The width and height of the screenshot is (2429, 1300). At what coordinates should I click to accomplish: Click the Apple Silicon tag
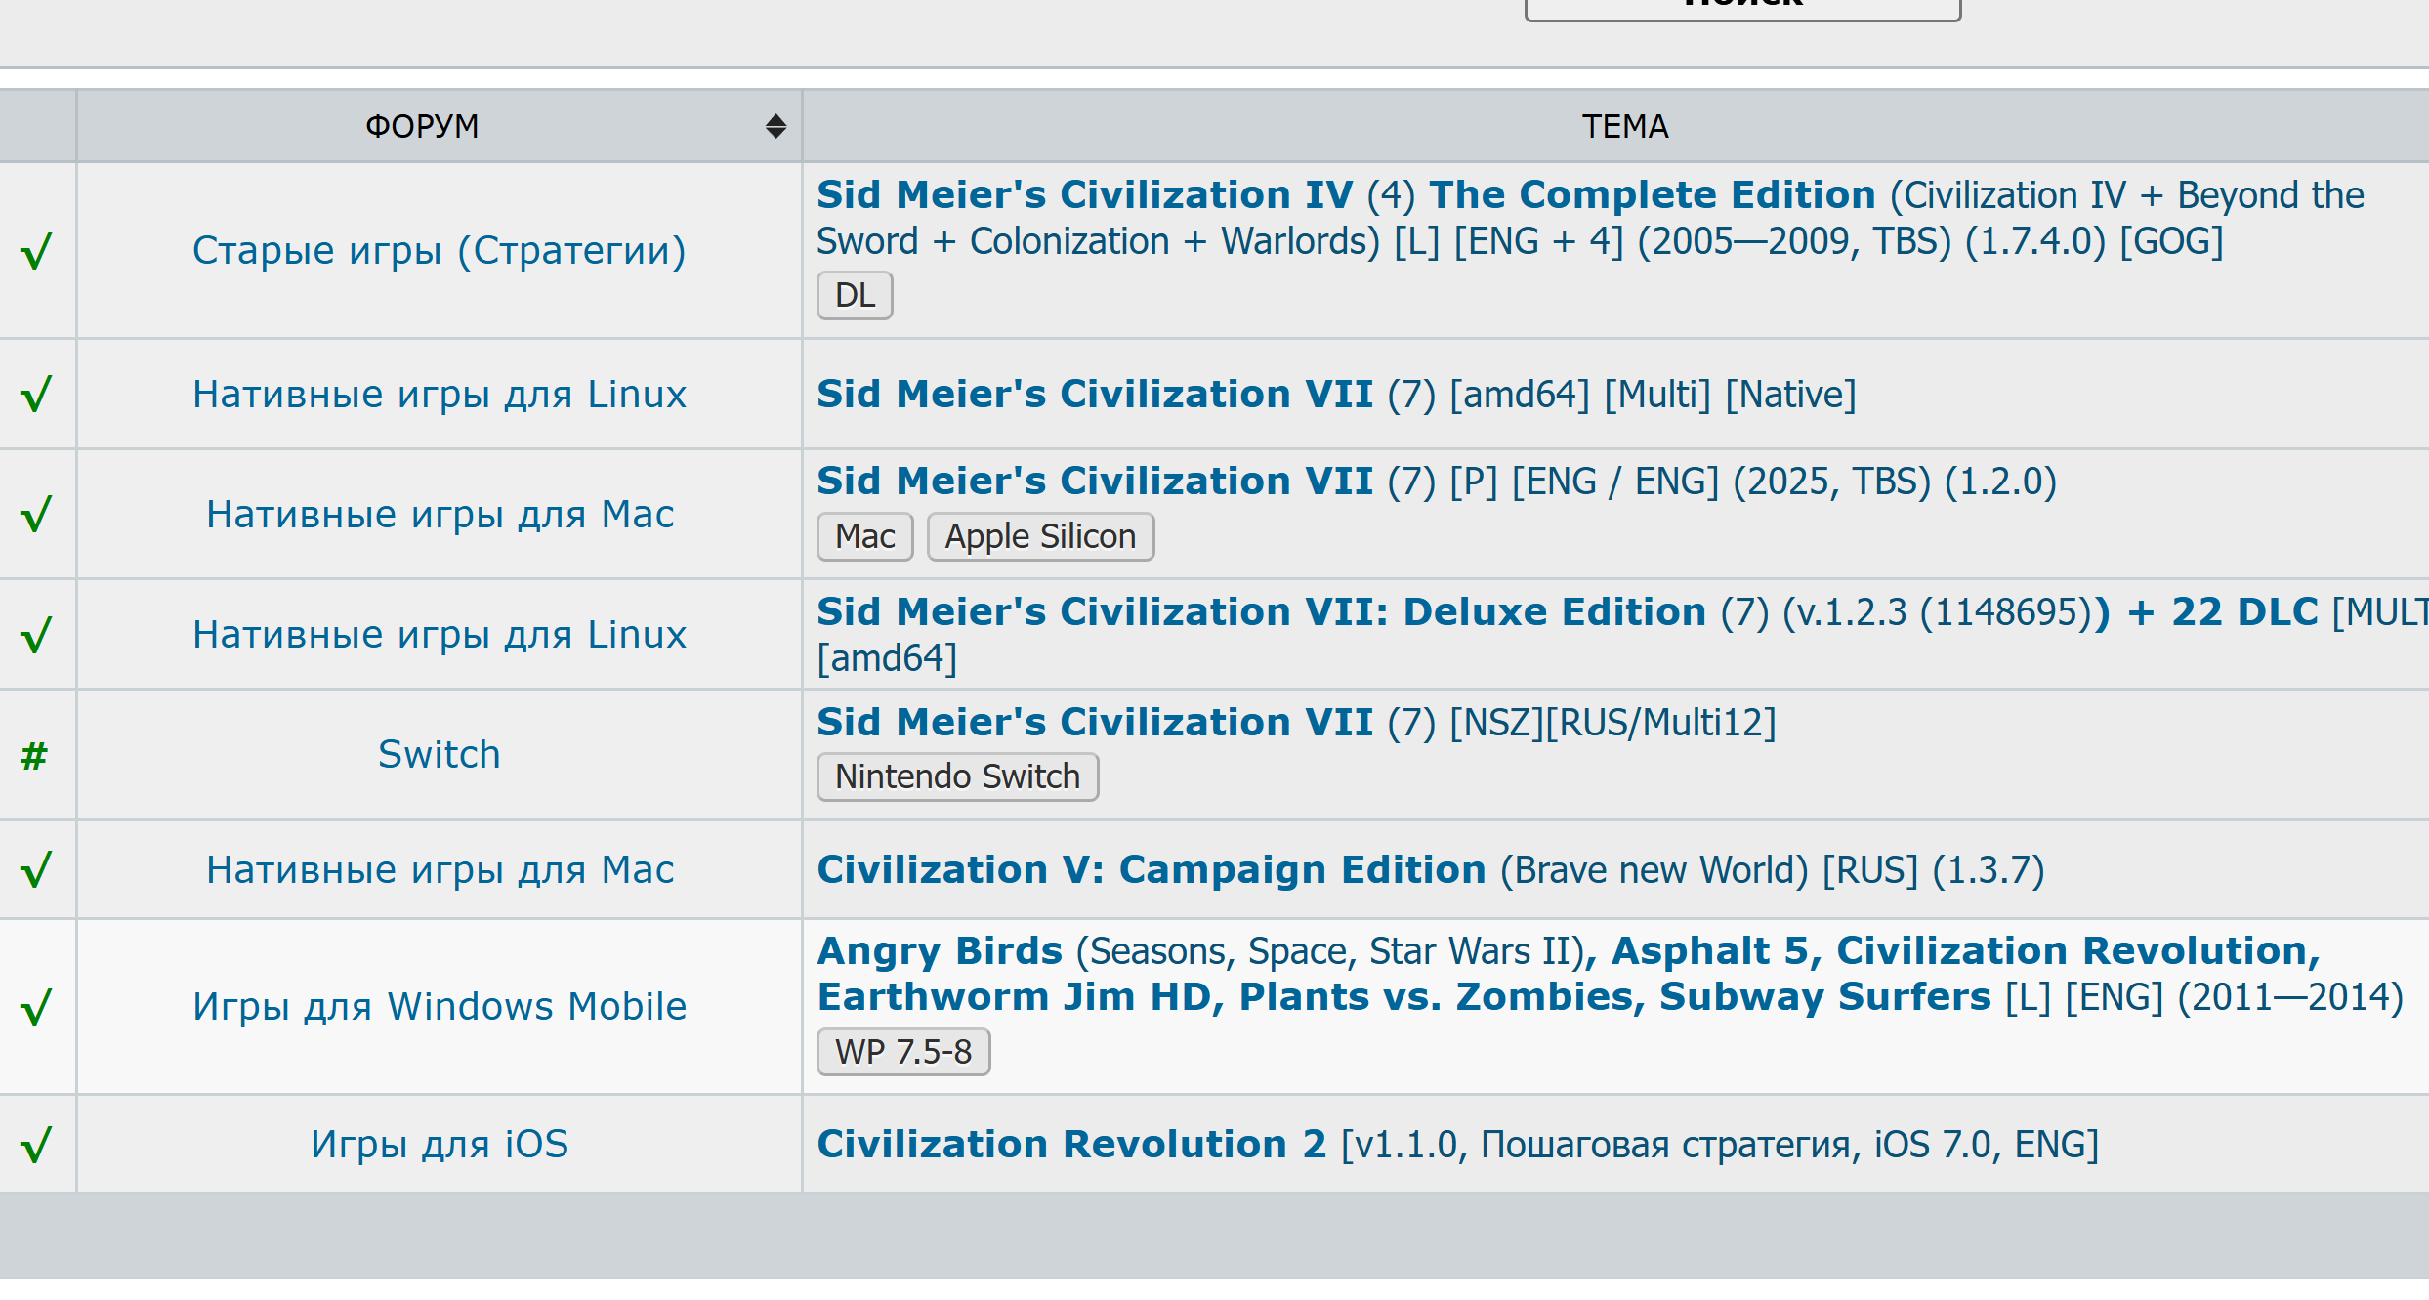point(1040,536)
